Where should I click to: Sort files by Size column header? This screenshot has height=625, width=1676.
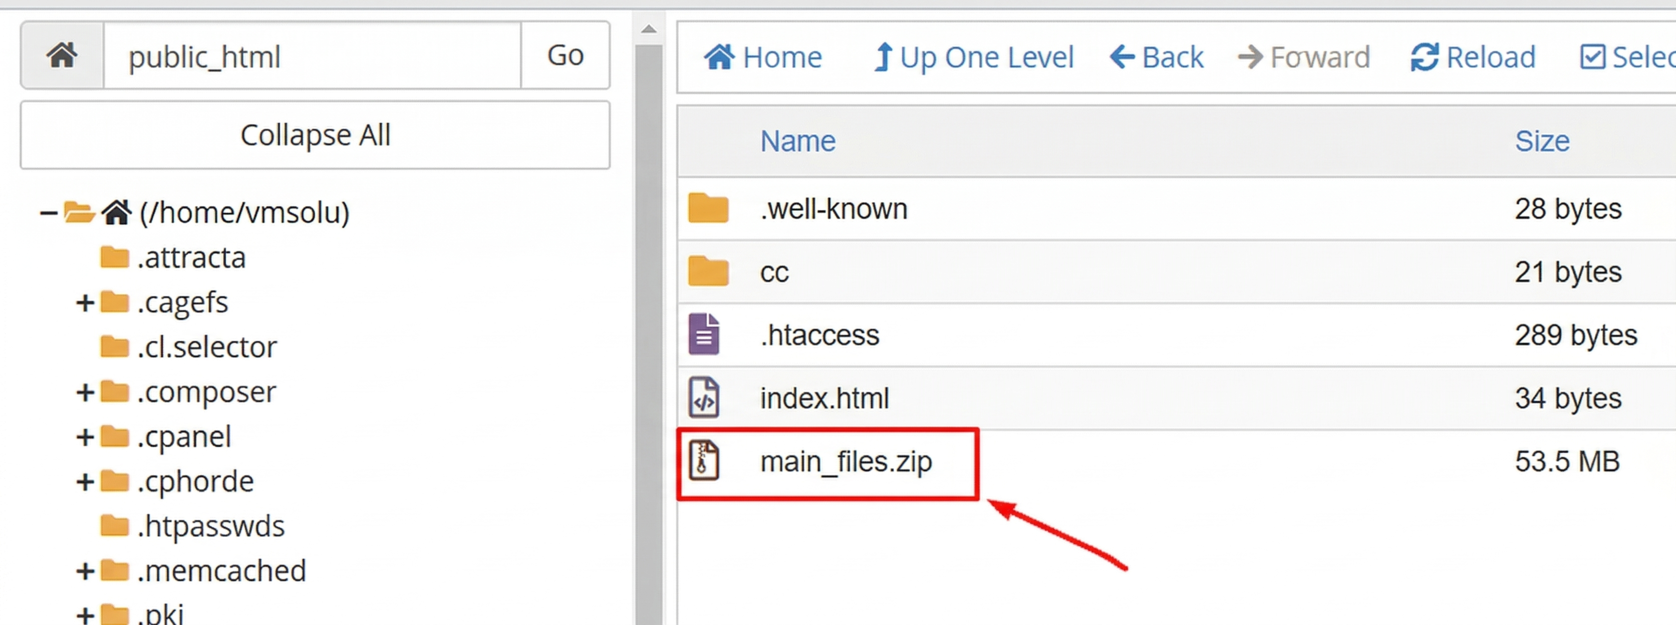[1542, 141]
